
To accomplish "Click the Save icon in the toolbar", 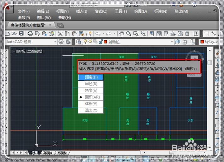I will pos(21,34).
